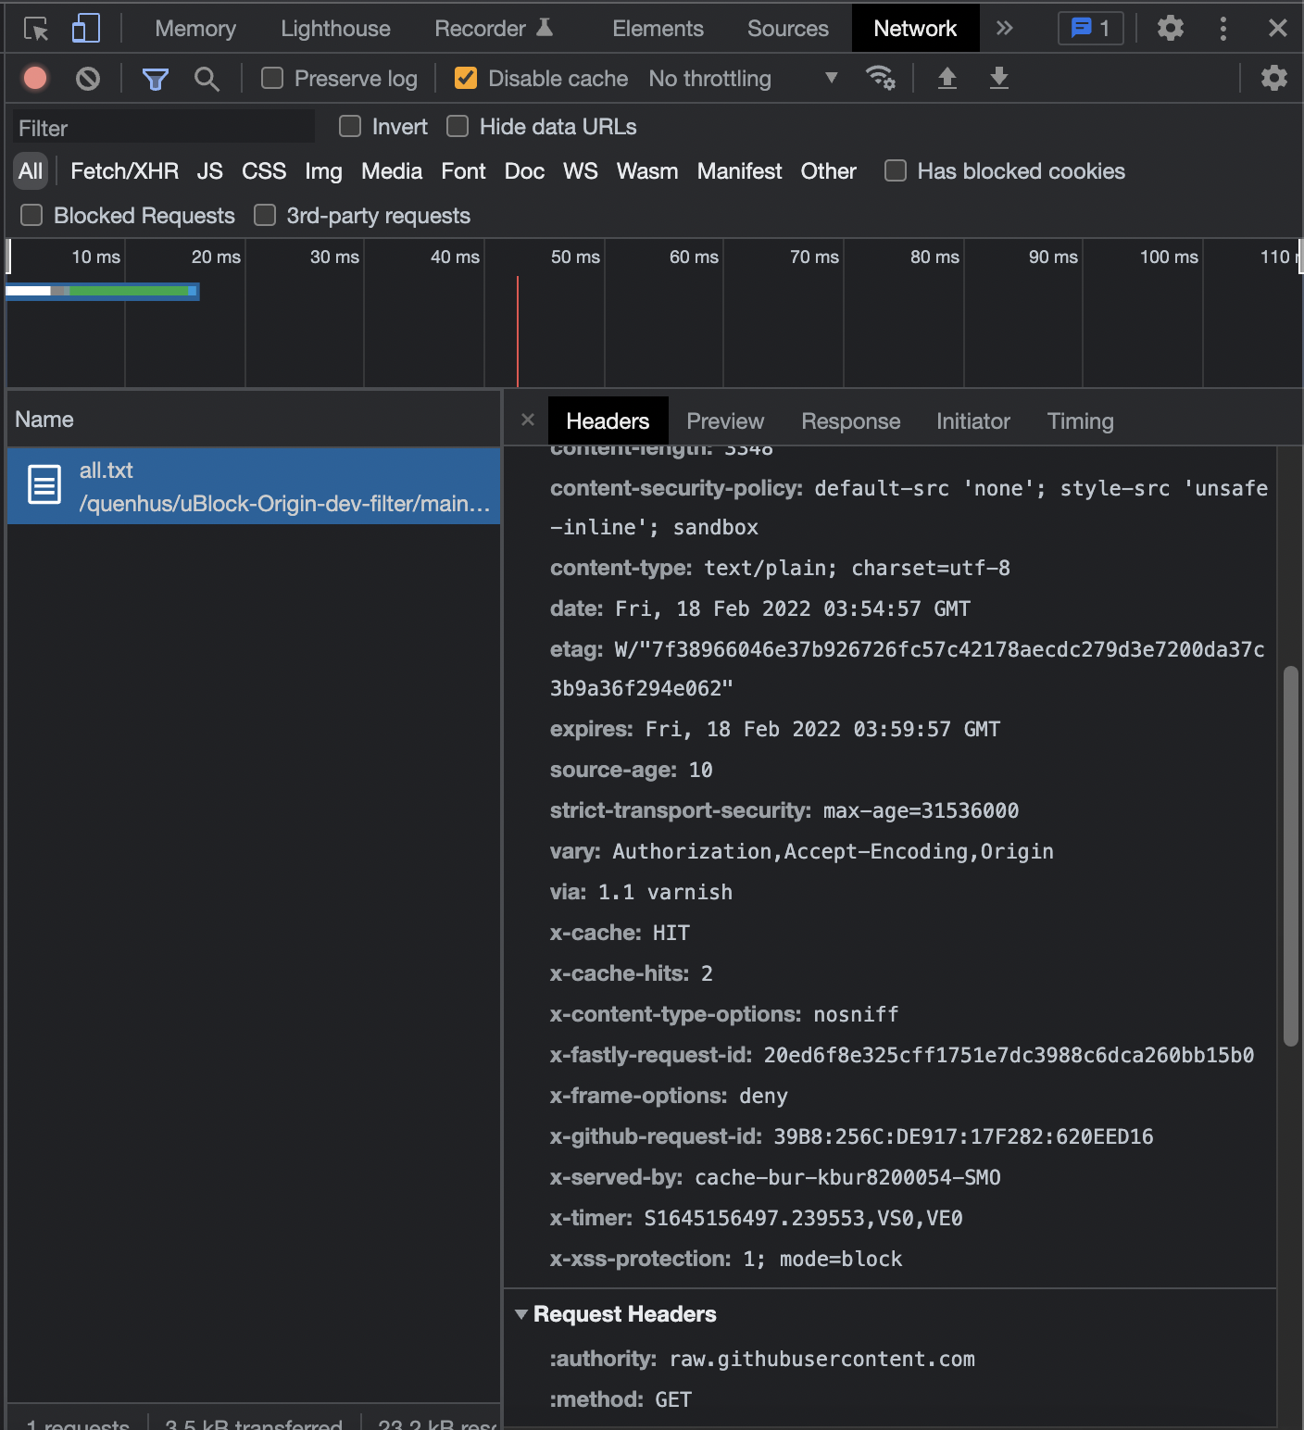Click the headers pane vertical scrollbar

(1290, 856)
